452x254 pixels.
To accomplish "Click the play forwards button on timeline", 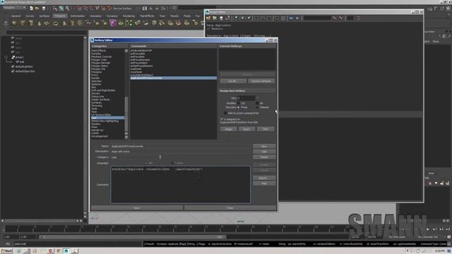I will [x=428, y=229].
